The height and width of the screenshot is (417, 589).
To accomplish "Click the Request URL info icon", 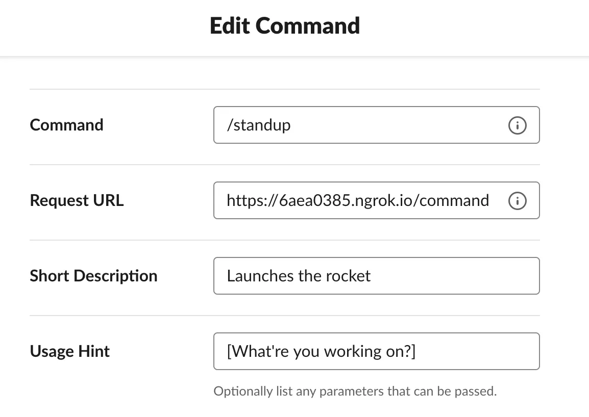I will [517, 201].
